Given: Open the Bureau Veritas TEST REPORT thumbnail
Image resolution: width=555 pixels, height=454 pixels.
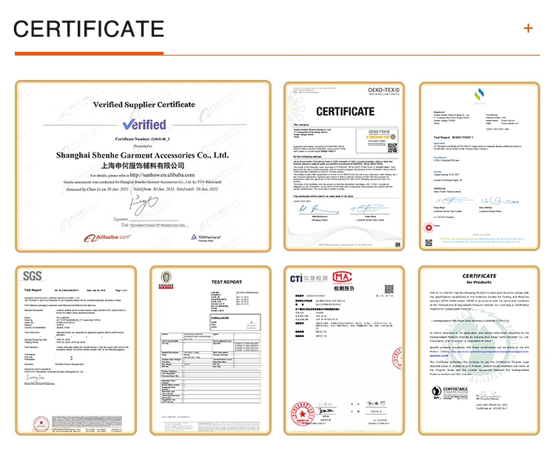Looking at the screenshot, I should (x=211, y=350).
